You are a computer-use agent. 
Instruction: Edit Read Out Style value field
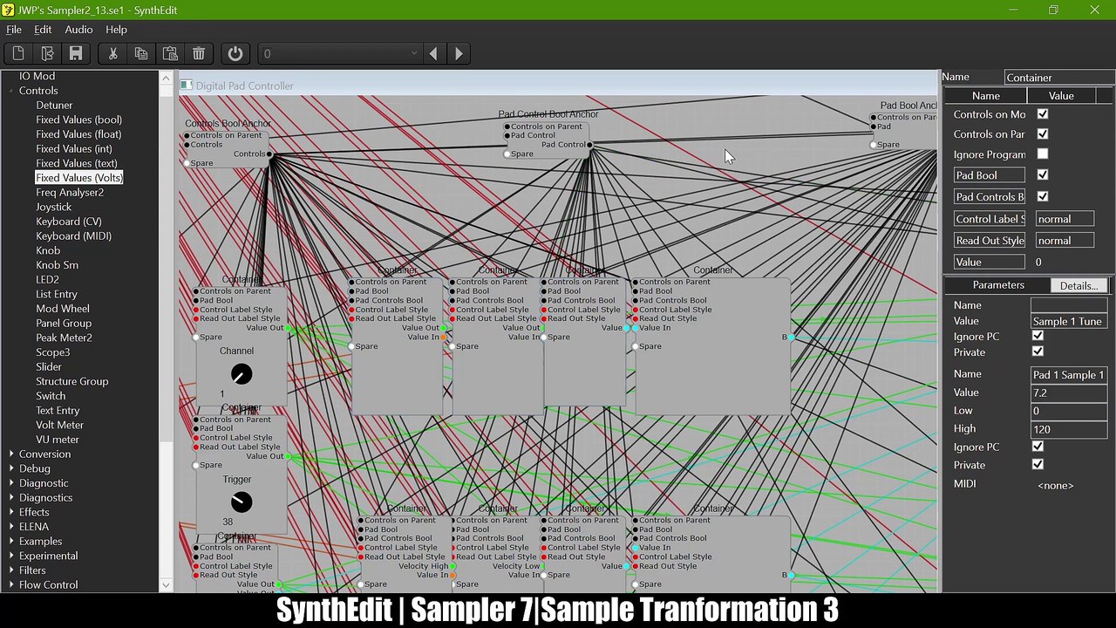pyautogui.click(x=1065, y=241)
